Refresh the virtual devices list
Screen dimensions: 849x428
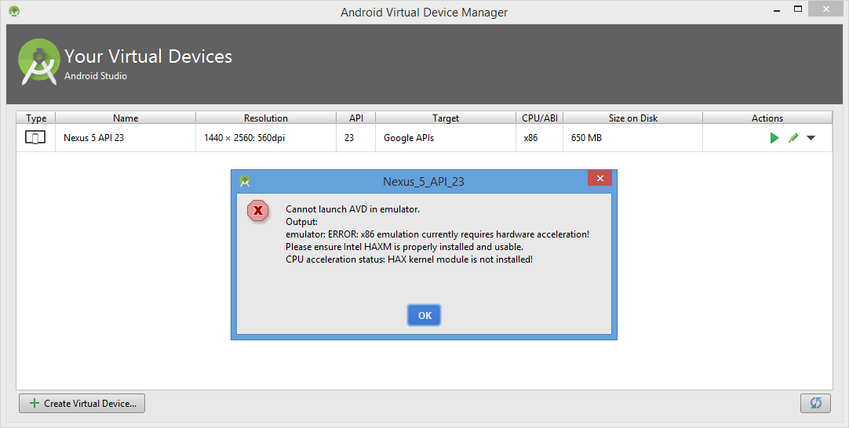(815, 403)
